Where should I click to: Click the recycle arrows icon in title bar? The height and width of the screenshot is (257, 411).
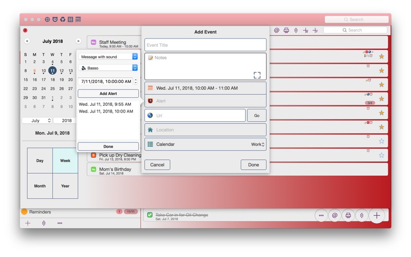tap(63, 20)
